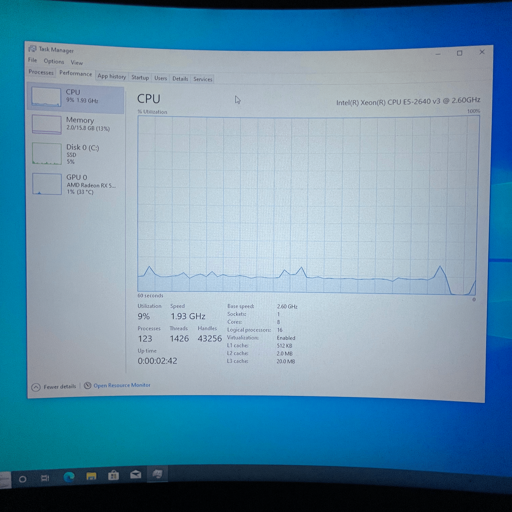Open Mail app from the taskbar
Screen dimensions: 512x512
pyautogui.click(x=136, y=474)
